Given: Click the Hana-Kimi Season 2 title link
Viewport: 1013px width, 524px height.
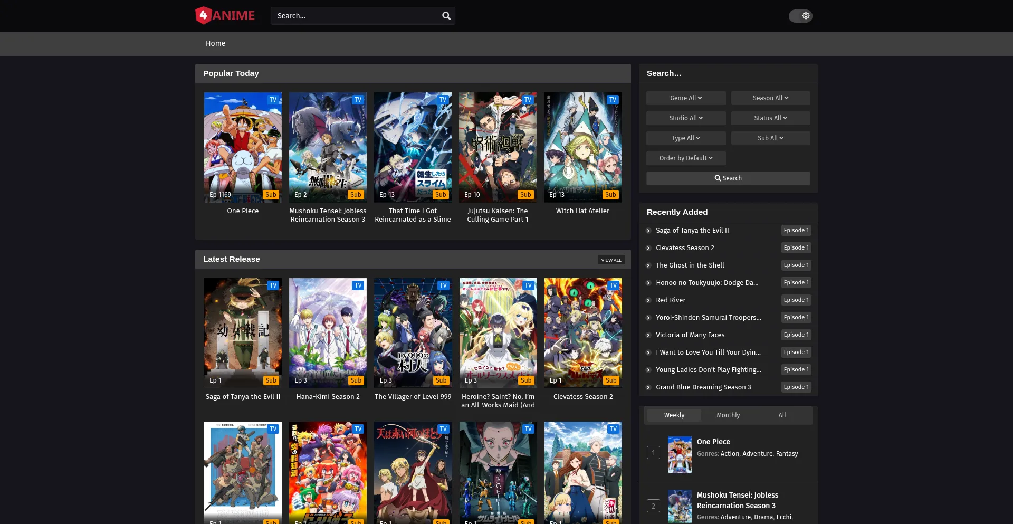Looking at the screenshot, I should (328, 397).
